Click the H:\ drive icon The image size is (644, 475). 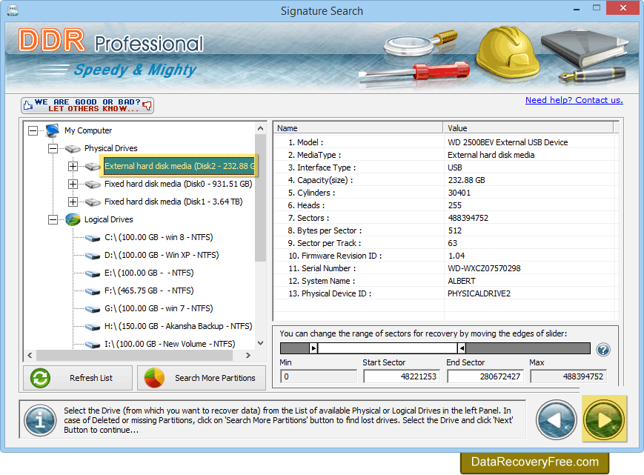pyautogui.click(x=93, y=326)
